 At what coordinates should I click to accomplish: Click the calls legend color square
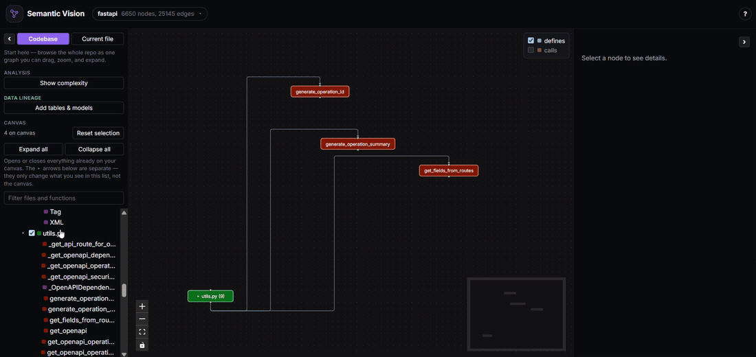click(x=539, y=50)
